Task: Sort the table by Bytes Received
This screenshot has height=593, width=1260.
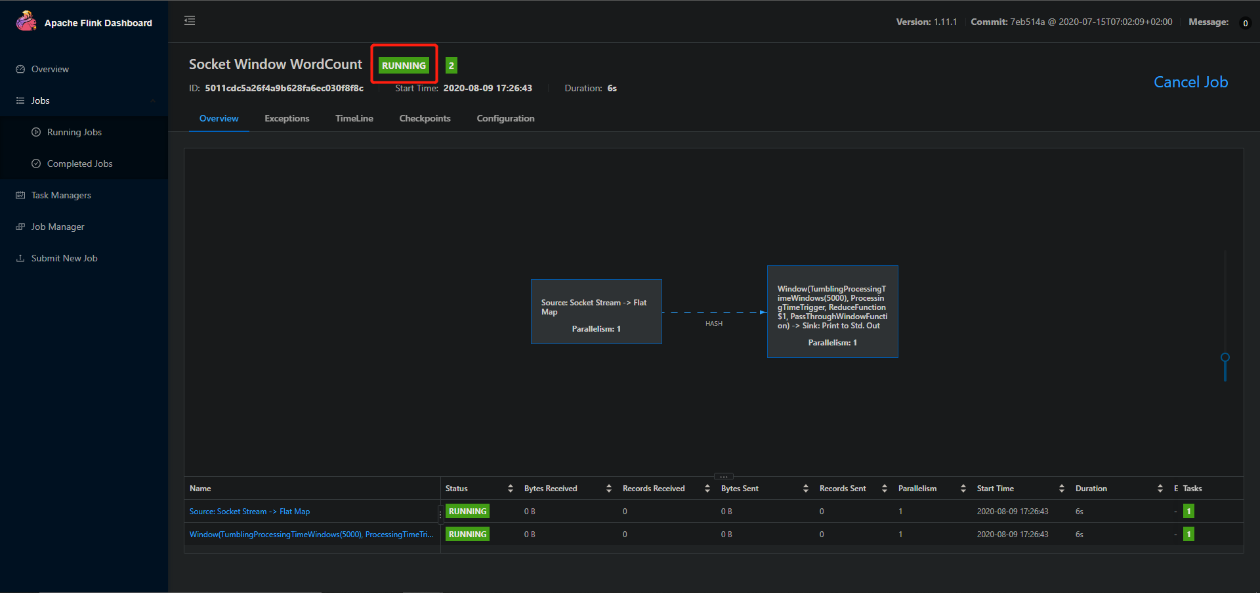Action: [609, 488]
